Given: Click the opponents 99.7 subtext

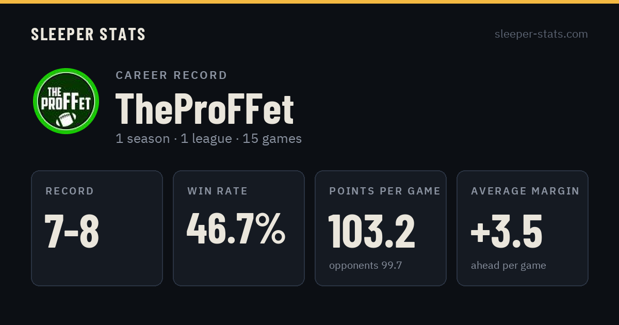Looking at the screenshot, I should [365, 266].
